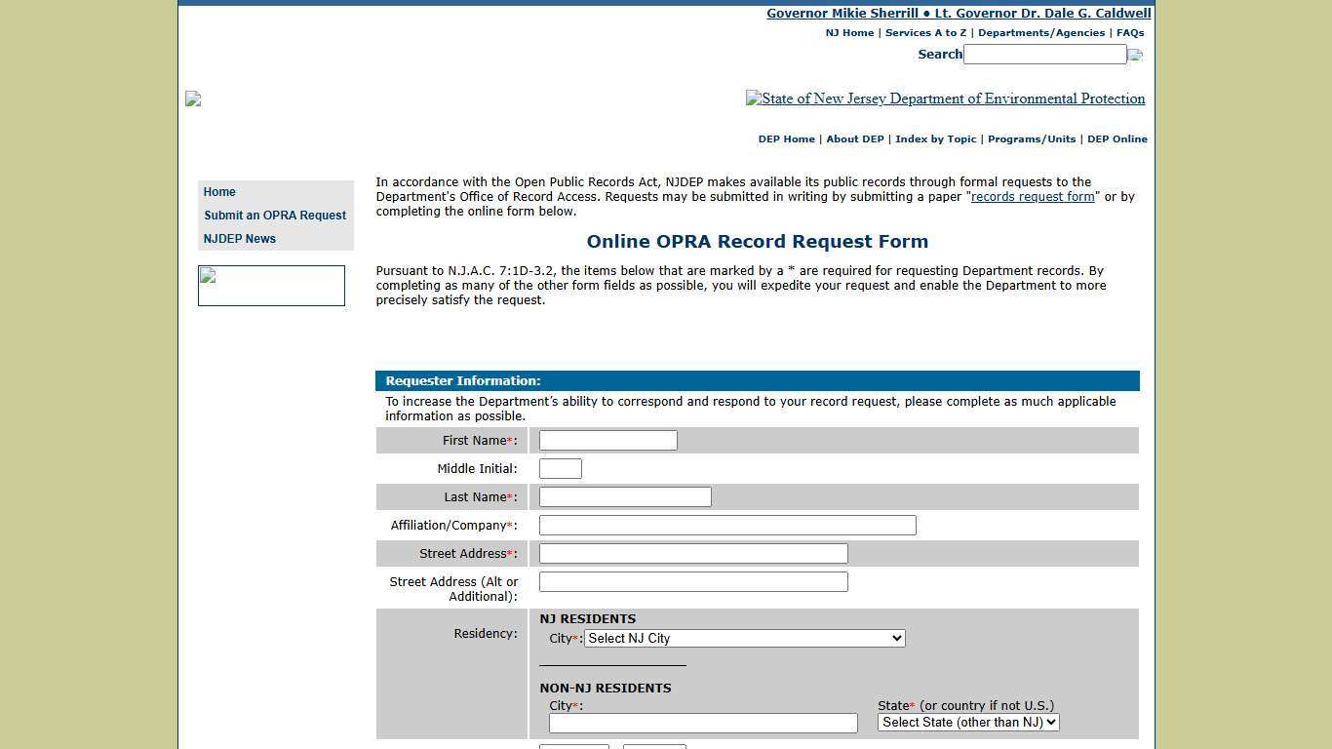Open NJDEP News from the sidebar
Viewport: 1332px width, 749px height.
tap(239, 238)
